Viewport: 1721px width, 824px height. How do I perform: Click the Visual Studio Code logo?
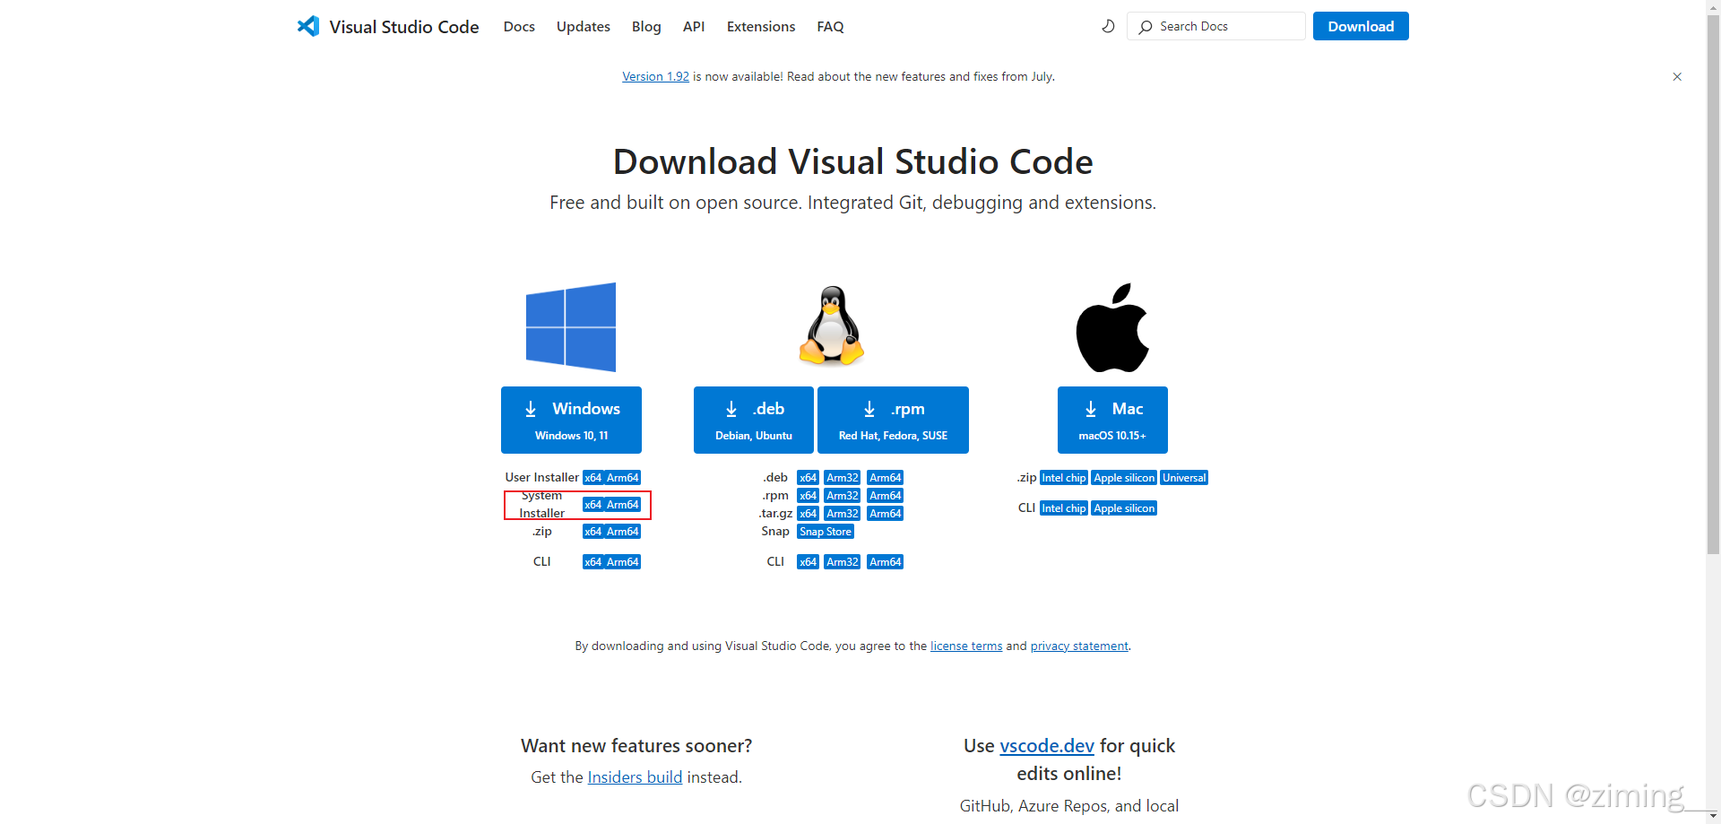pos(308,26)
